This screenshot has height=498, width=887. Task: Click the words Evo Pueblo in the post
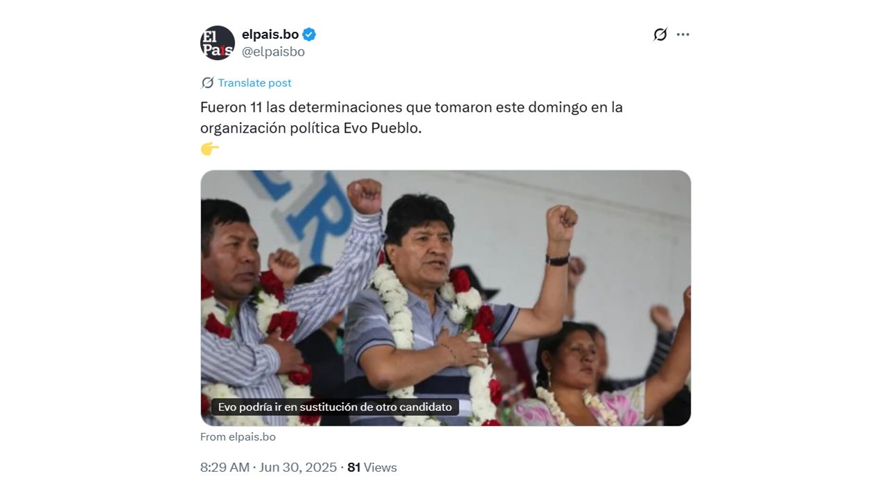pyautogui.click(x=383, y=129)
